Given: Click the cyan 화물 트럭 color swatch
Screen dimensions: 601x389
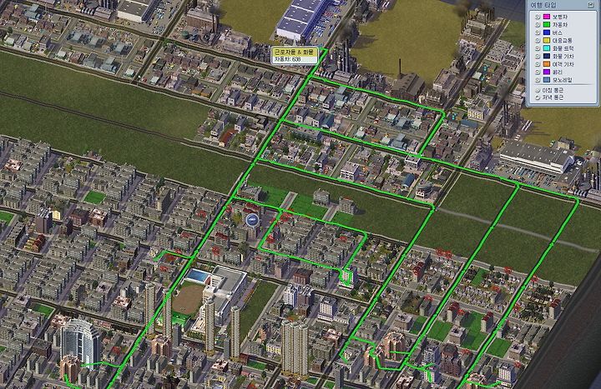Looking at the screenshot, I should [x=547, y=48].
